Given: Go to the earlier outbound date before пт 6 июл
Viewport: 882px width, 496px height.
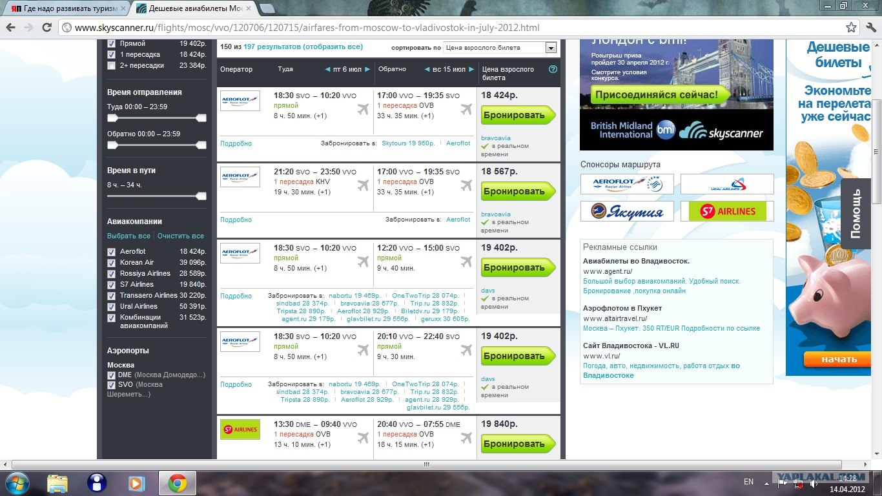Looking at the screenshot, I should point(328,69).
